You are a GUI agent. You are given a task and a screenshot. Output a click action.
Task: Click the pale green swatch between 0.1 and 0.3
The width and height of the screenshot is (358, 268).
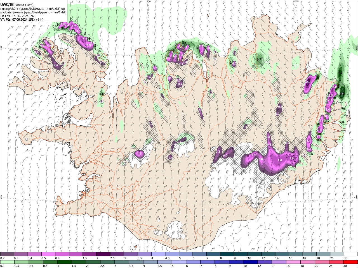7,262
